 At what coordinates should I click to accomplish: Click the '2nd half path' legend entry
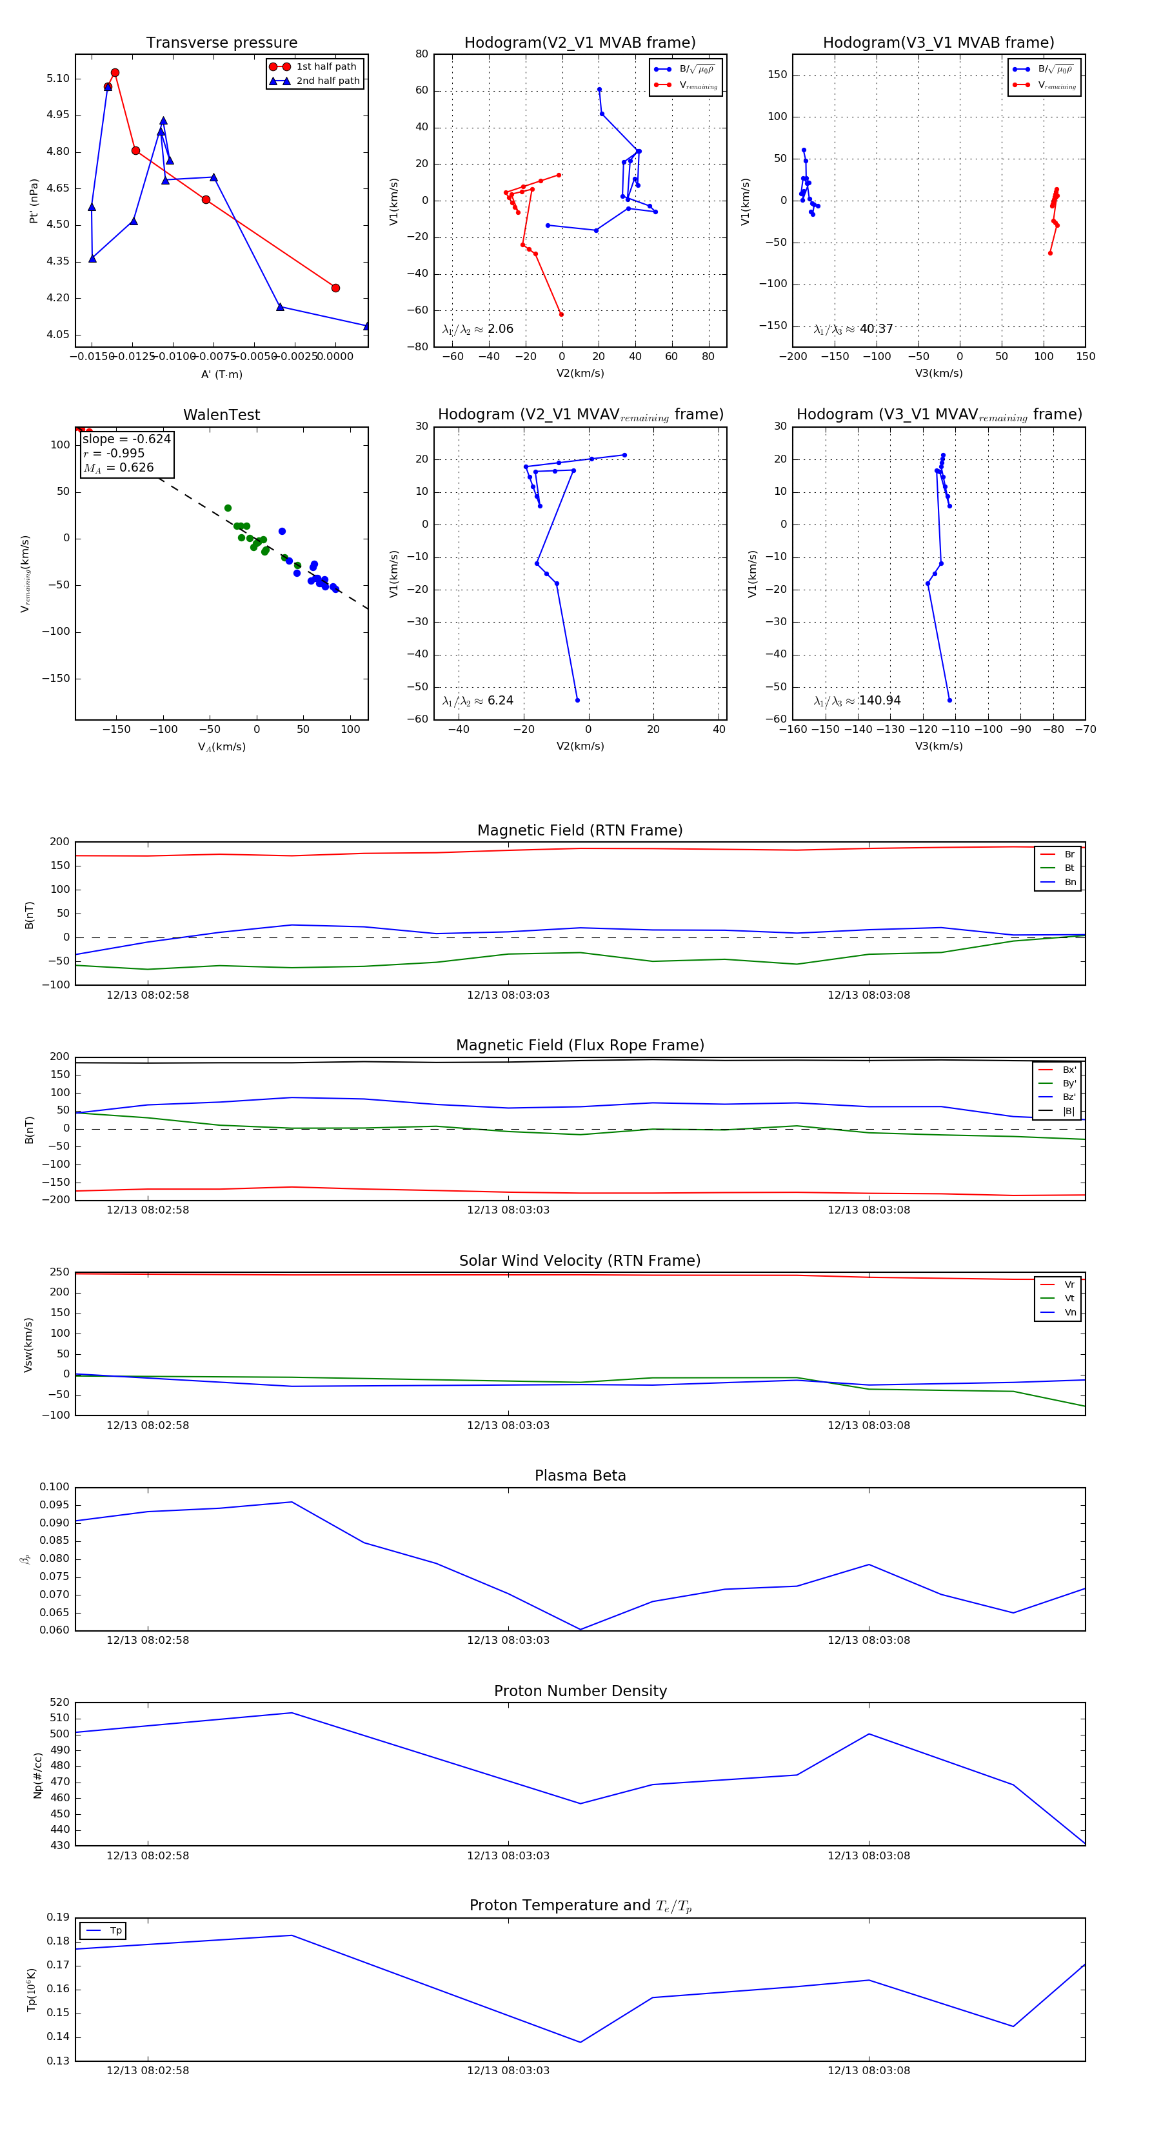click(x=315, y=81)
